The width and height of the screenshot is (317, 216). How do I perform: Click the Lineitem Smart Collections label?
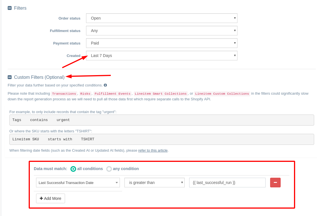coord(160,94)
